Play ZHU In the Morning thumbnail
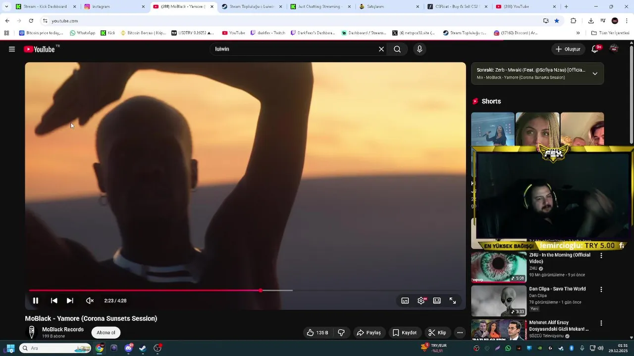634x356 pixels. (499, 267)
